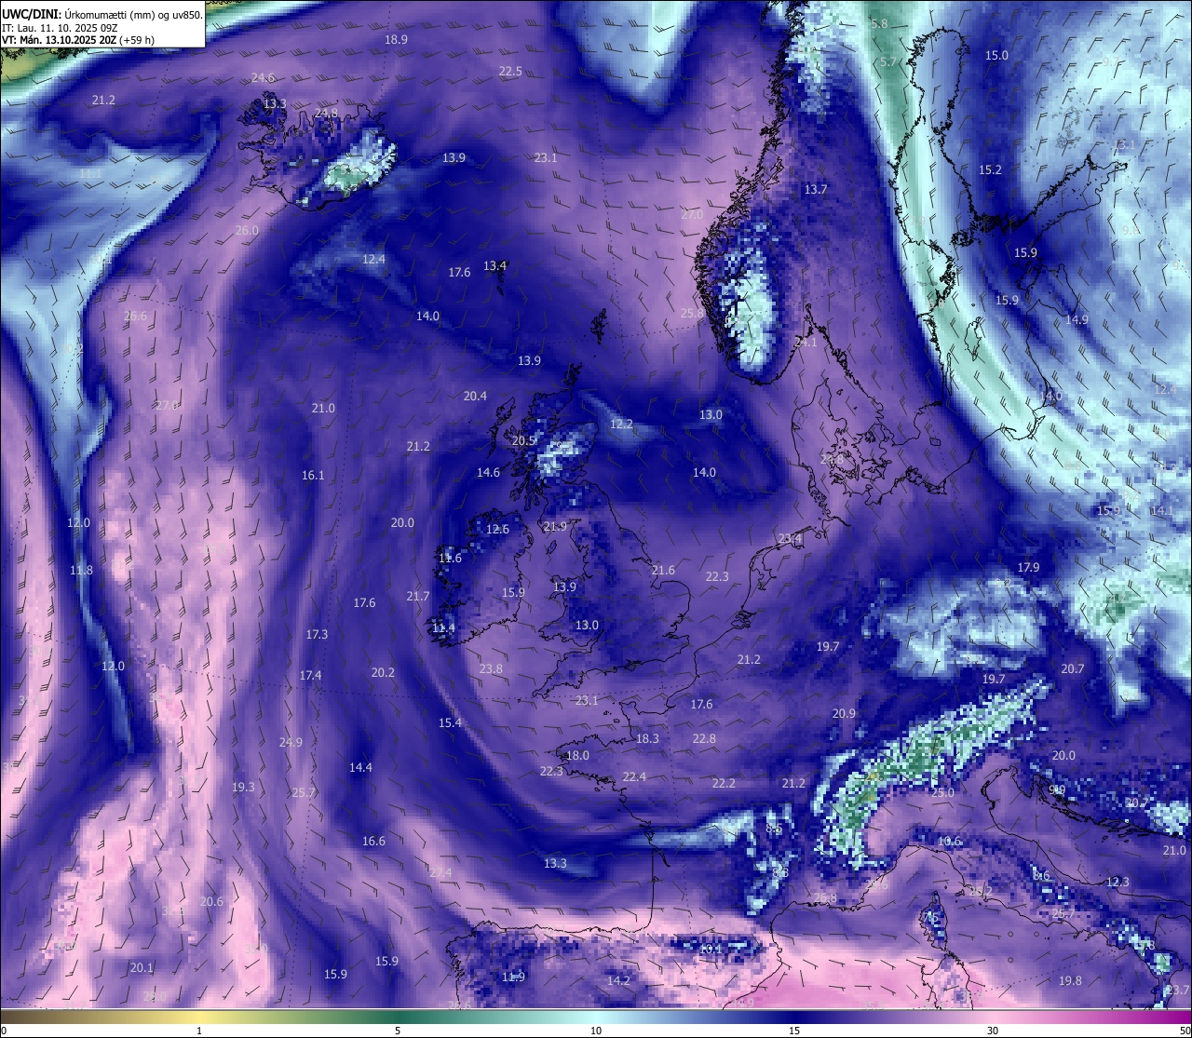Image resolution: width=1192 pixels, height=1038 pixels.
Task: Click the map value 20.9
Action: point(844,713)
